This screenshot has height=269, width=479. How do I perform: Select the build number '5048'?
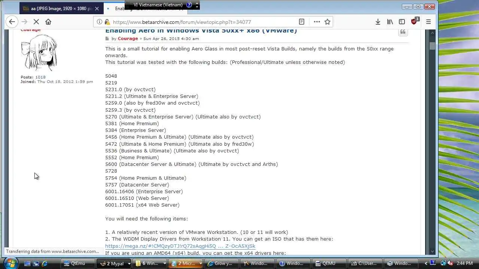[x=111, y=76]
